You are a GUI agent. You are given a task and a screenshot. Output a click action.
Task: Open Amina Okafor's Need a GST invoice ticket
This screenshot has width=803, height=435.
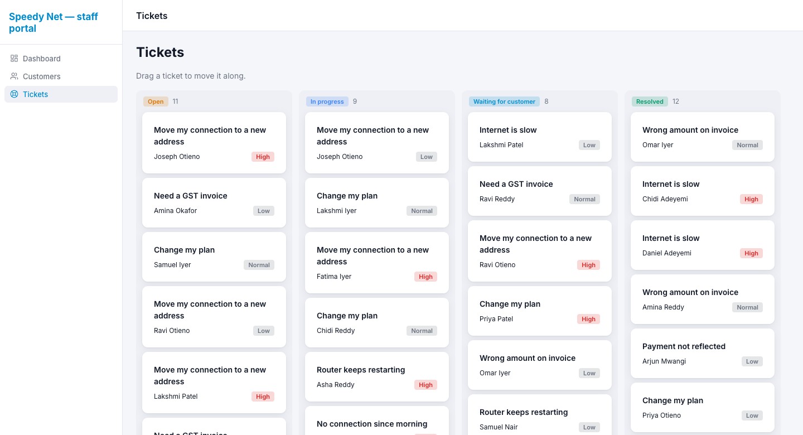214,202
